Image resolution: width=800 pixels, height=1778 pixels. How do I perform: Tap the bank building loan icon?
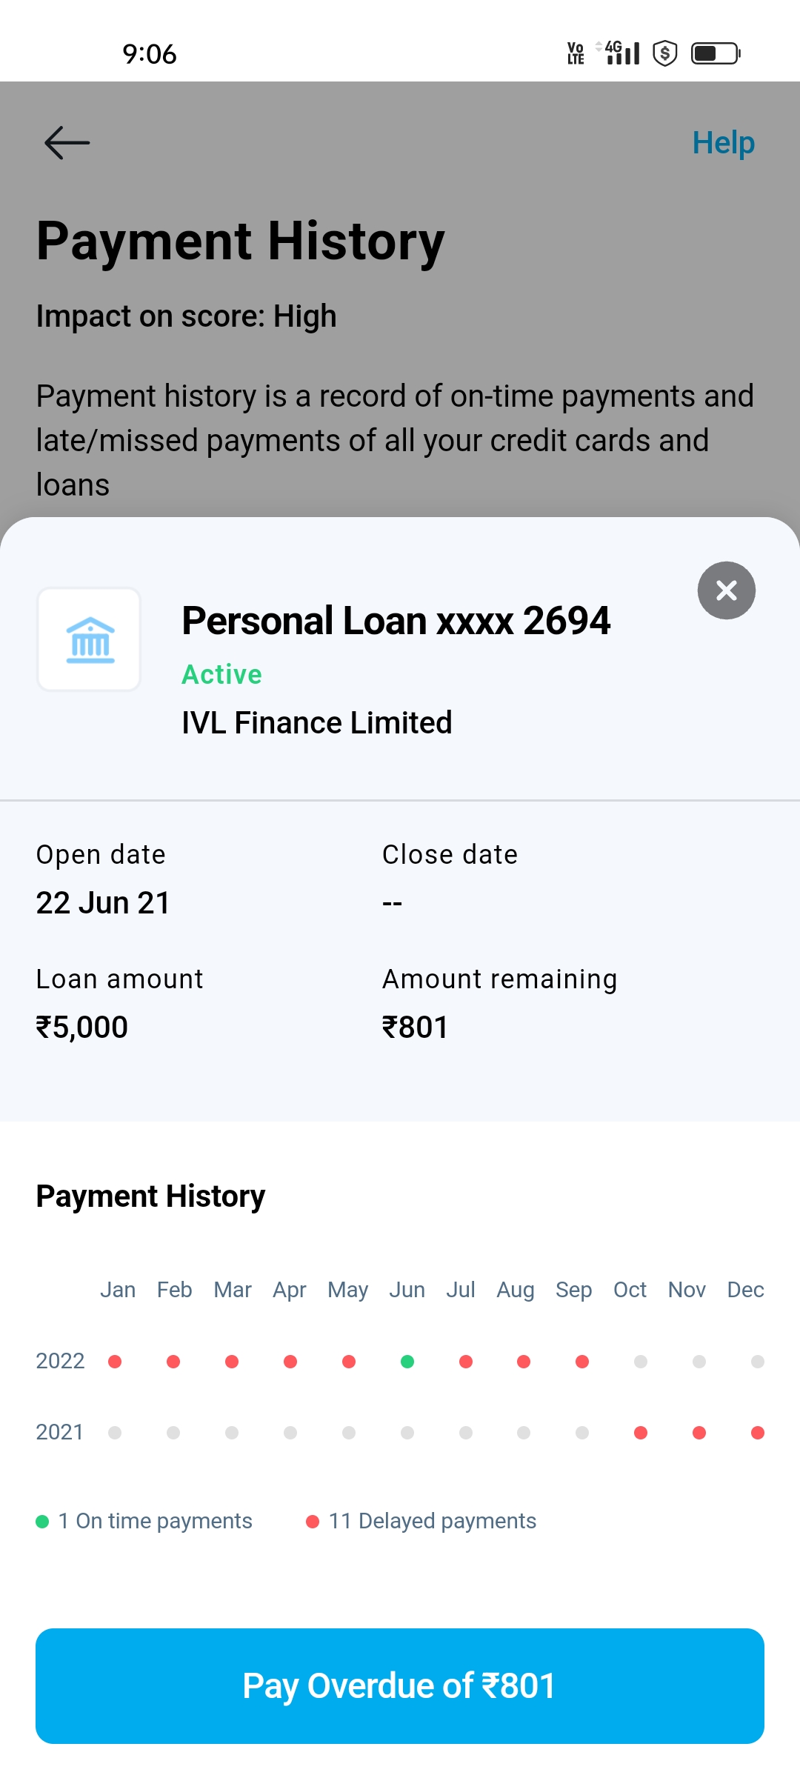(x=90, y=640)
